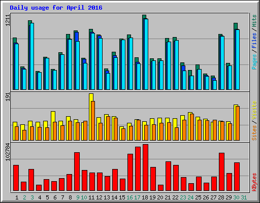
Task: Click day label "25" on the axis
Action: [x=198, y=197]
